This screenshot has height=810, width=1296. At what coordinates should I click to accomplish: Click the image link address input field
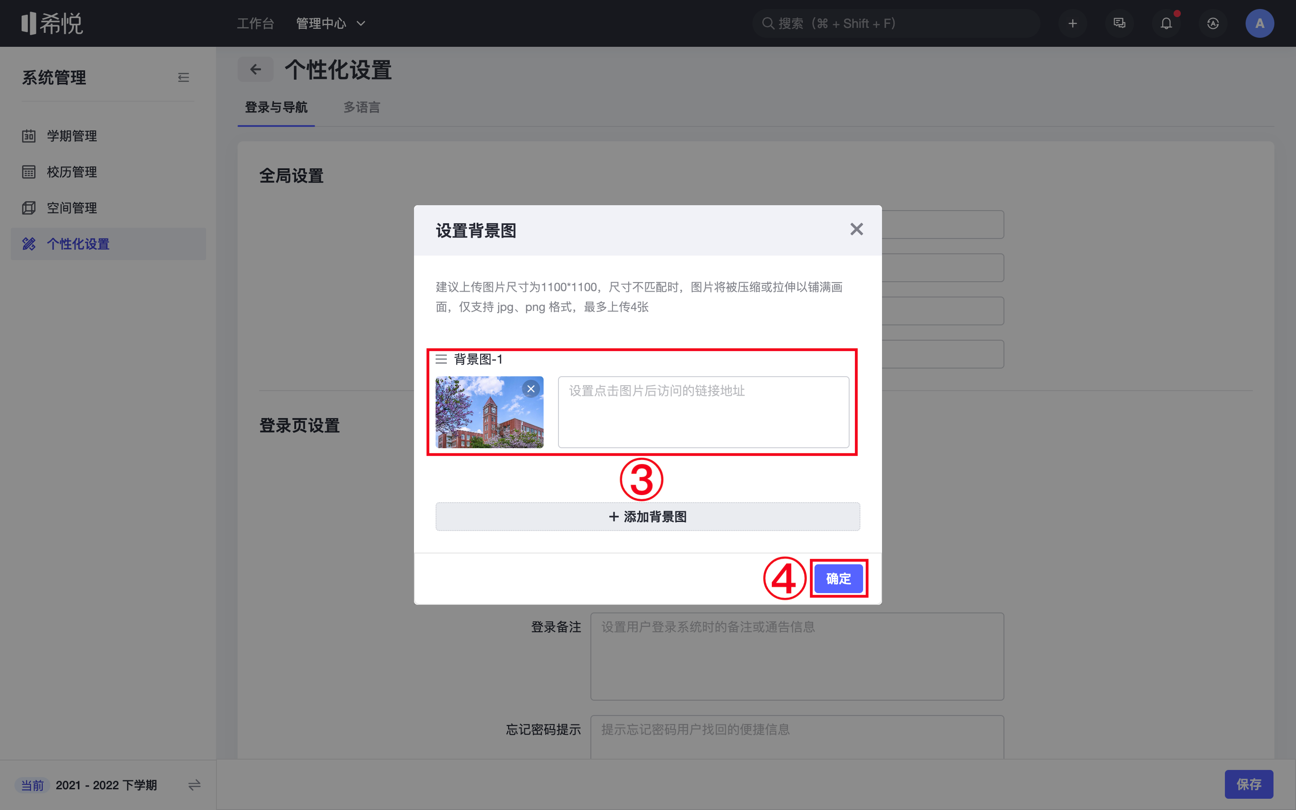coord(703,411)
